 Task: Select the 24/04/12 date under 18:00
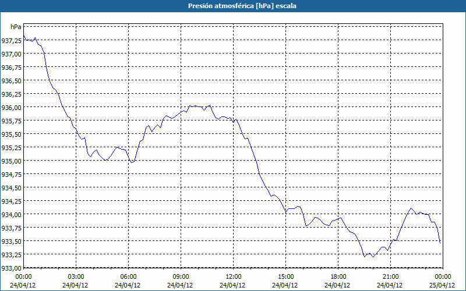[337, 285]
